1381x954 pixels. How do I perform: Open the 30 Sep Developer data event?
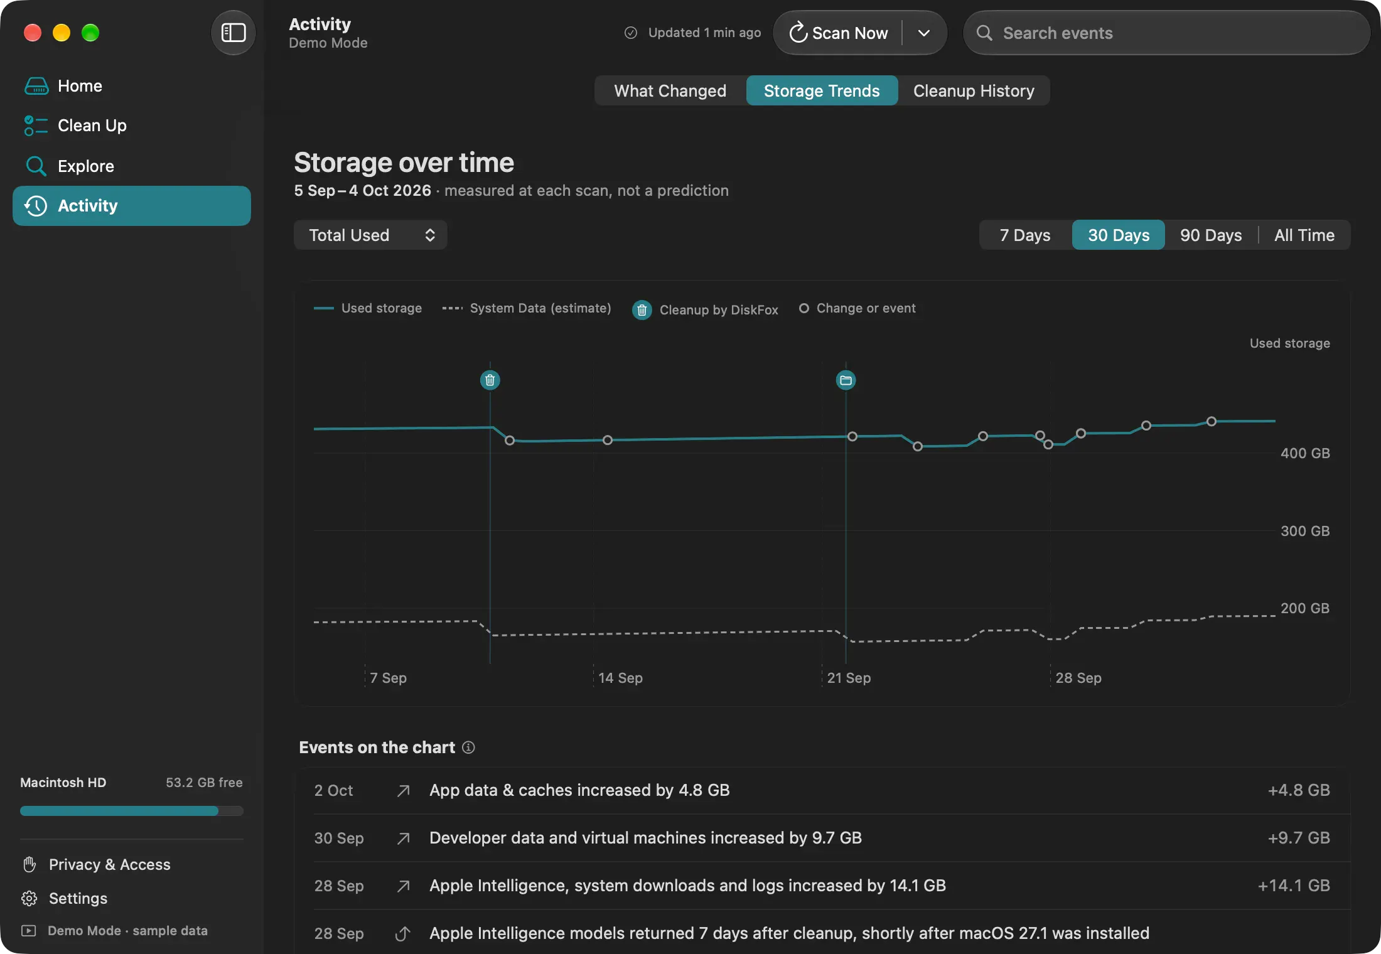click(x=822, y=838)
